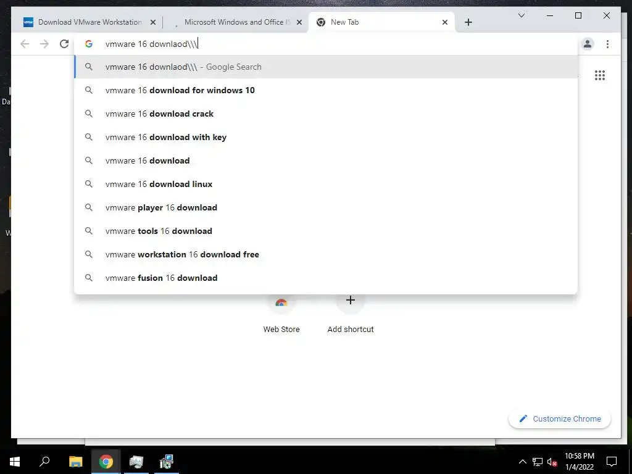The height and width of the screenshot is (474, 632).
Task: Reload the page with the refresh icon
Action: 64,44
